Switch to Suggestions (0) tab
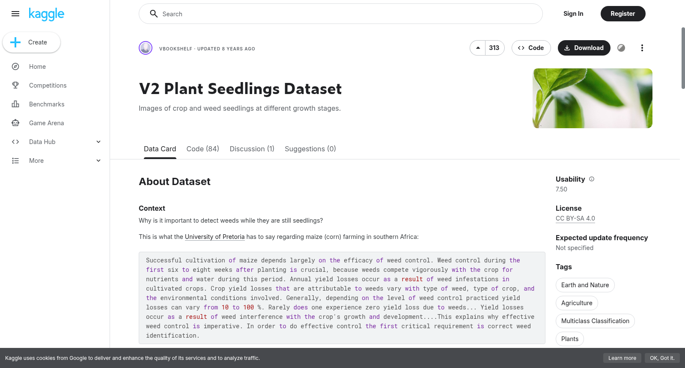Image resolution: width=685 pixels, height=368 pixels. click(310, 149)
